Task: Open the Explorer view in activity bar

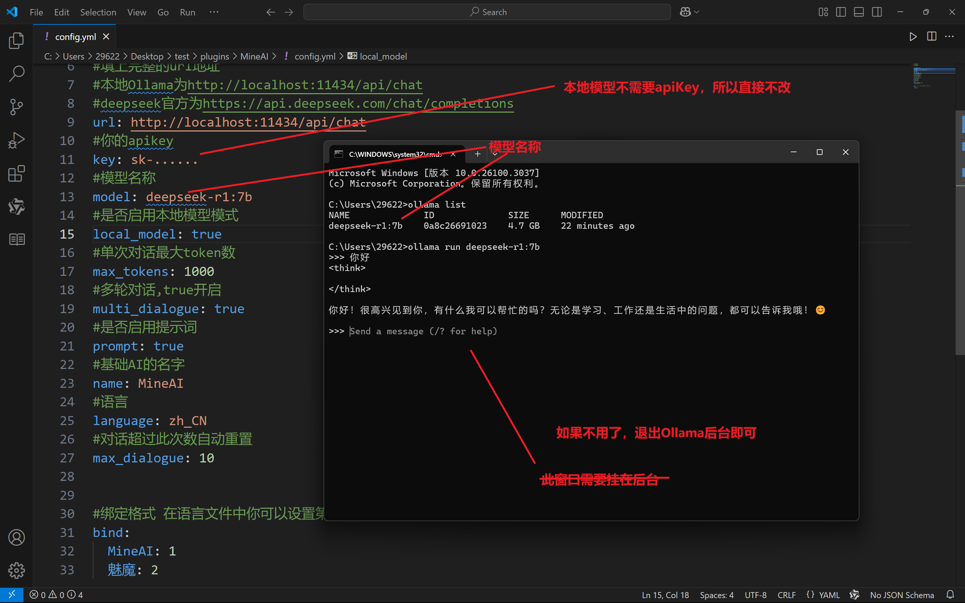Action: (x=16, y=40)
